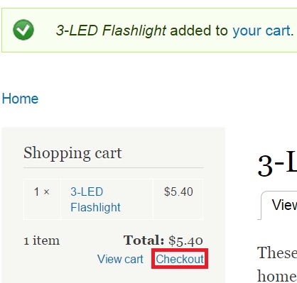297x283 pixels.
Task: Click the $5.40 price in cart row
Action: (178, 192)
